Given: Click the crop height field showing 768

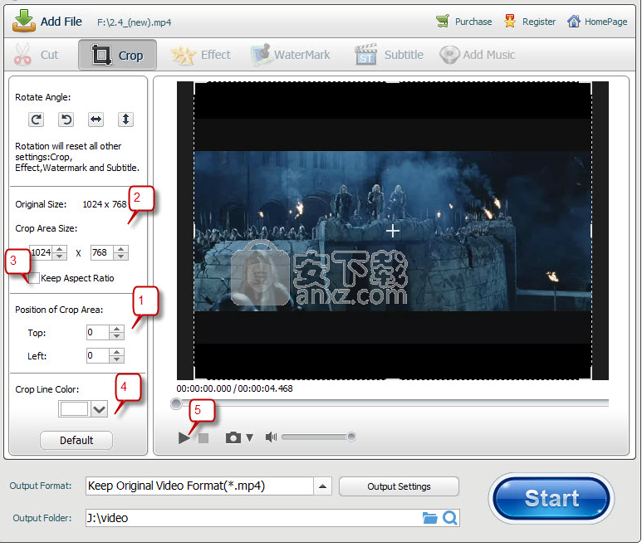Looking at the screenshot, I should tap(101, 252).
